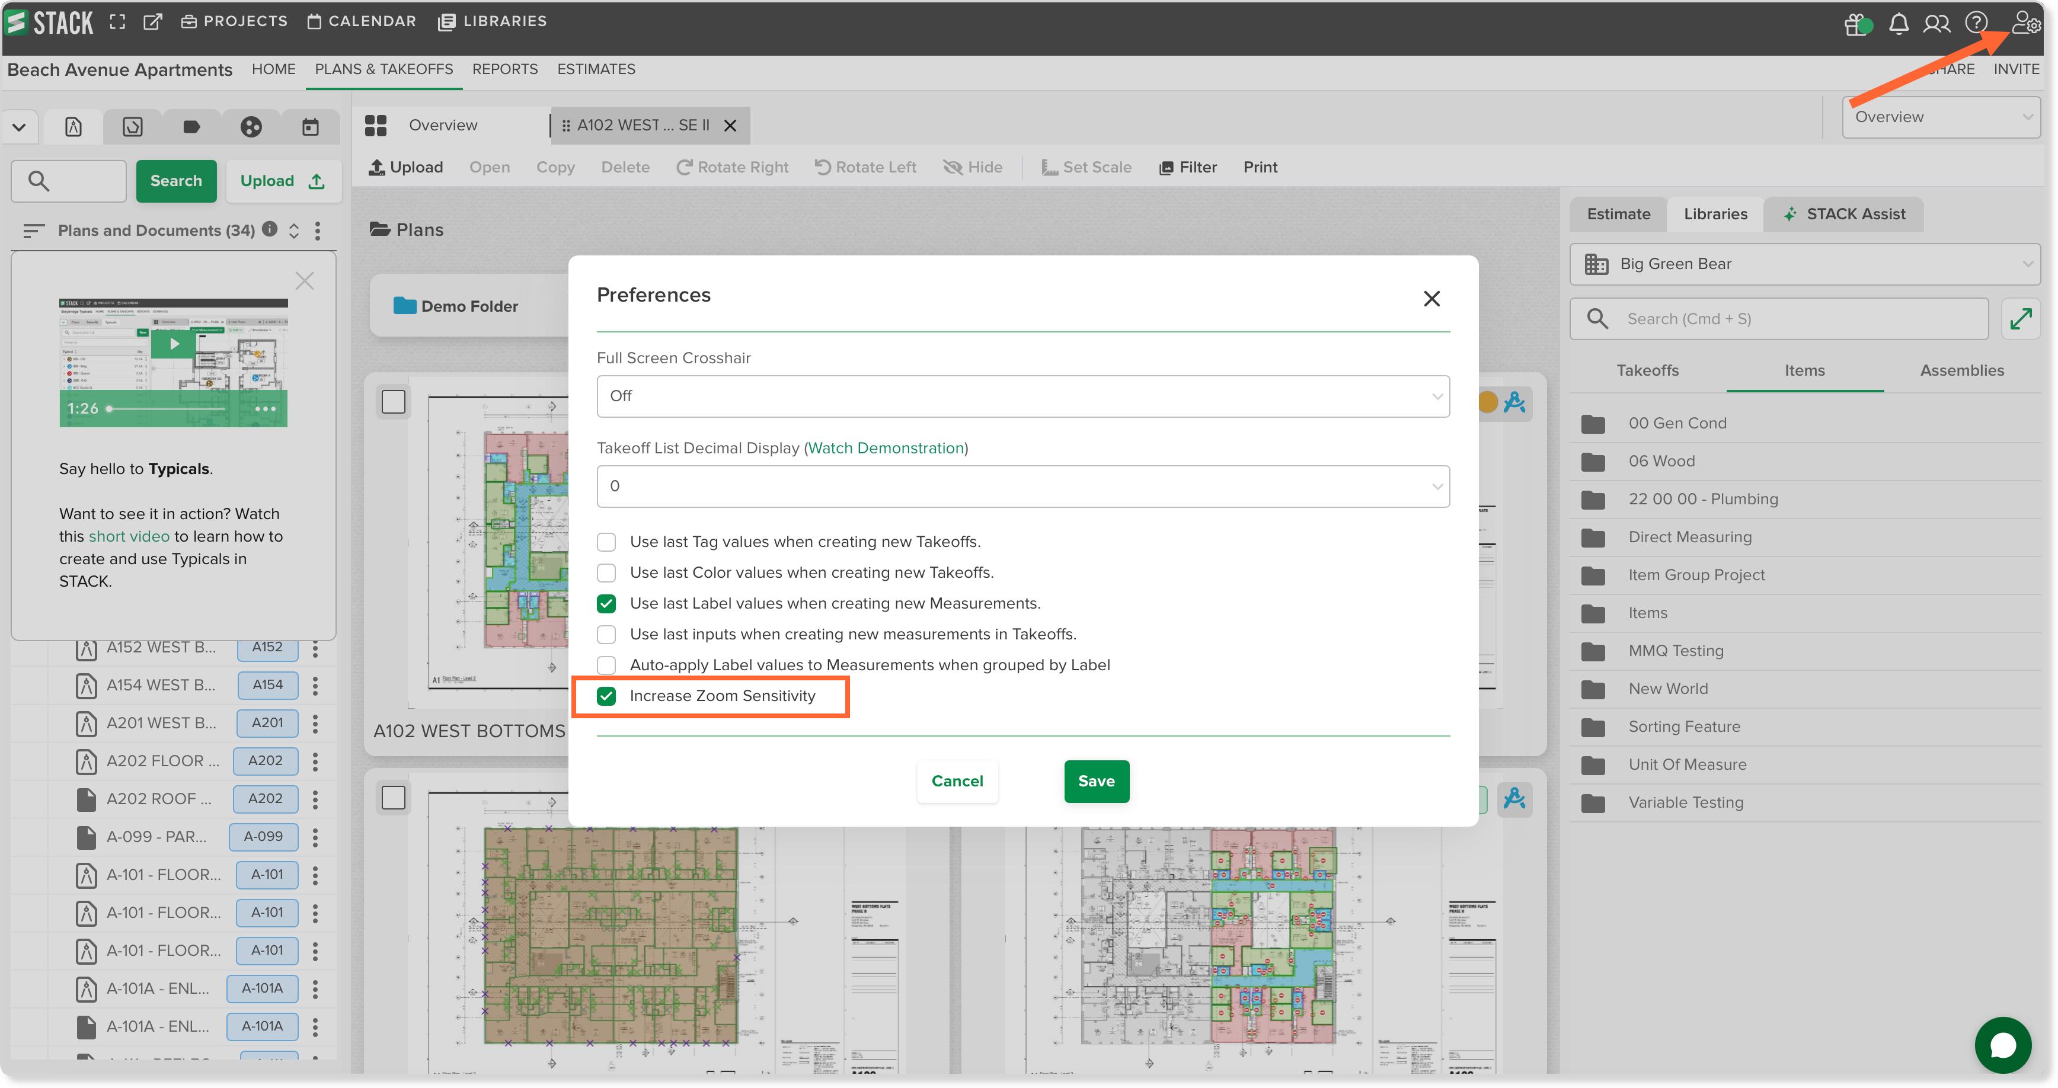Go to the ESTIMATES tab

596,69
